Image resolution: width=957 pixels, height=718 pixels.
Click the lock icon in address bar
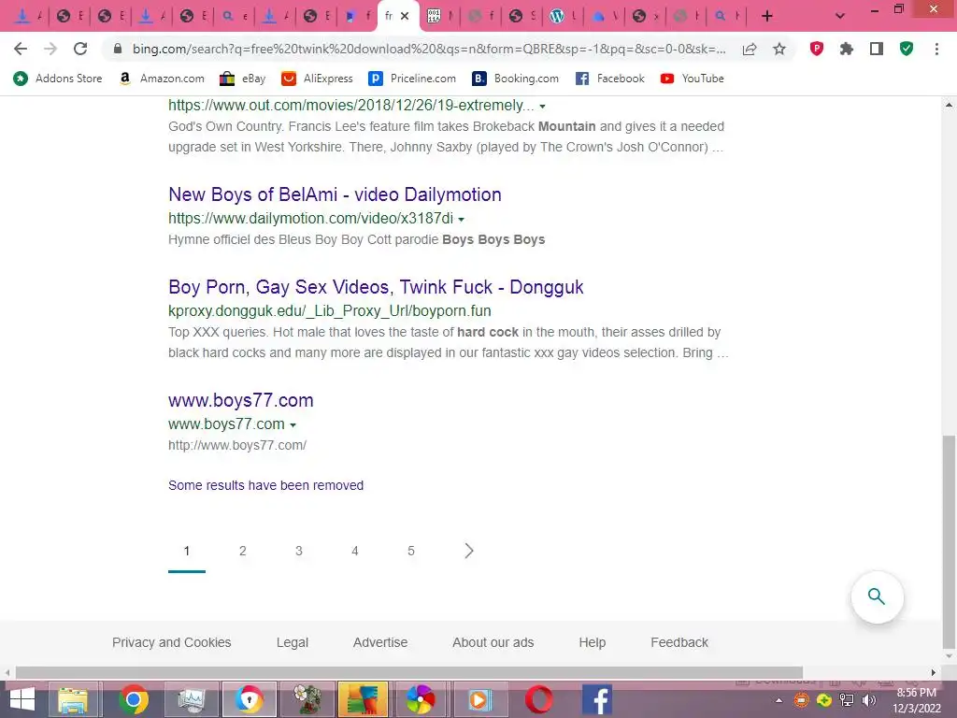118,49
